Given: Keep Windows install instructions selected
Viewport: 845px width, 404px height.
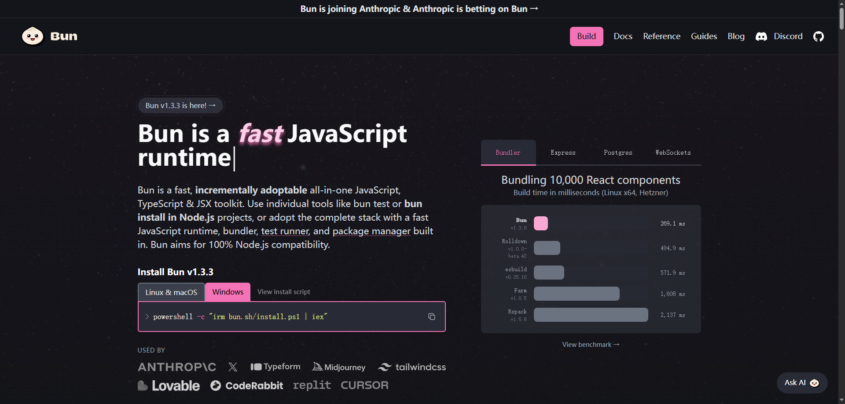Looking at the screenshot, I should click(228, 291).
